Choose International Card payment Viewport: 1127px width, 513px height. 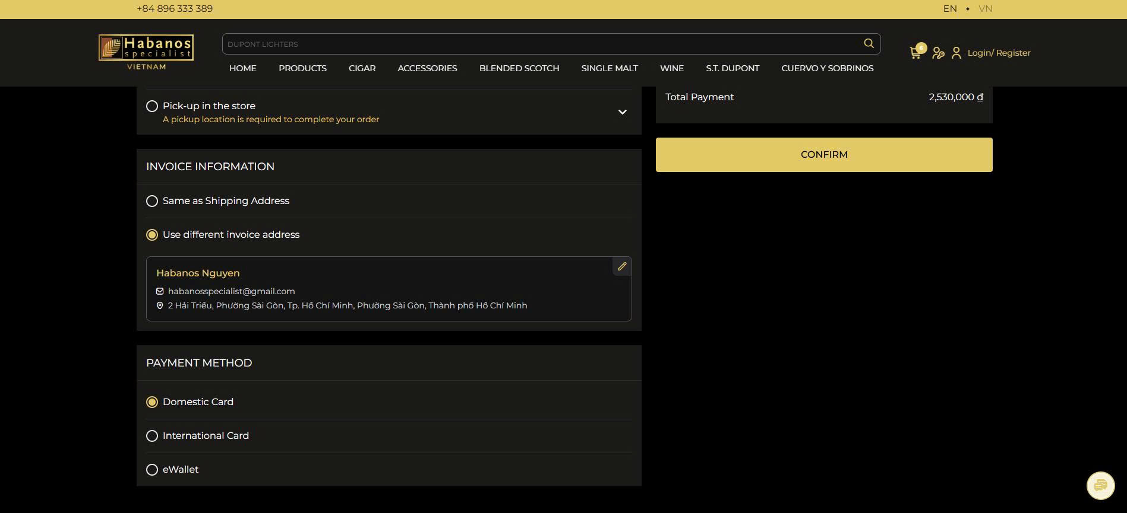point(152,436)
